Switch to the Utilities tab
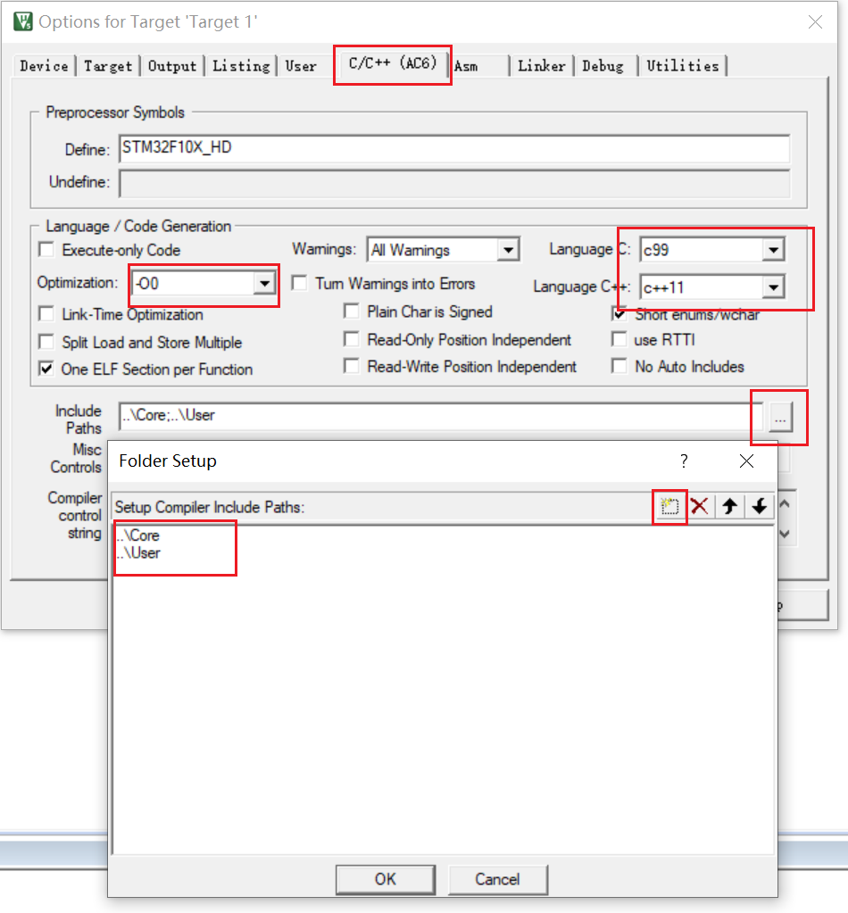This screenshot has width=848, height=913. [683, 66]
